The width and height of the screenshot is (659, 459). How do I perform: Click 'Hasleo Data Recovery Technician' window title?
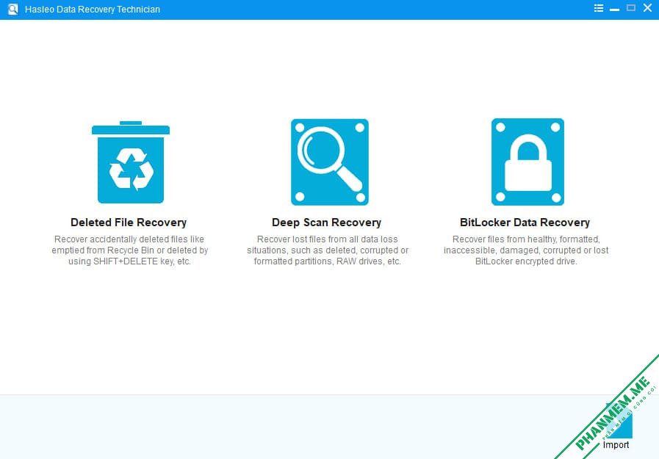point(93,10)
